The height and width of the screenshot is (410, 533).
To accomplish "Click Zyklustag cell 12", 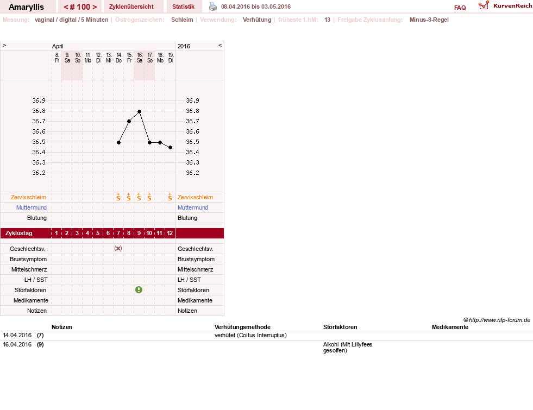I will (x=170, y=233).
